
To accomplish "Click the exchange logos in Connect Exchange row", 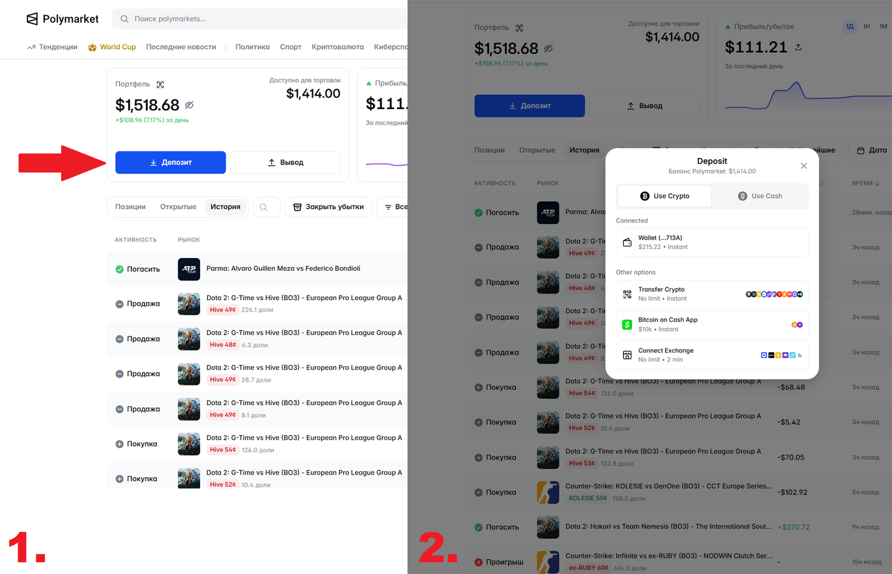I will (781, 355).
